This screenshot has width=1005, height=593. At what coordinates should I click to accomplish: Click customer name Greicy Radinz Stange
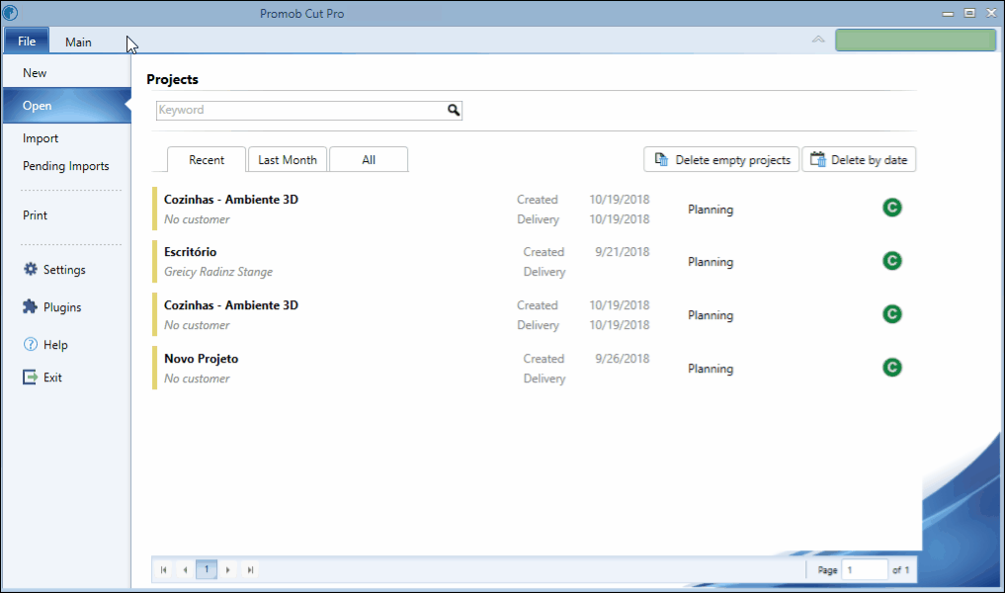coord(218,272)
